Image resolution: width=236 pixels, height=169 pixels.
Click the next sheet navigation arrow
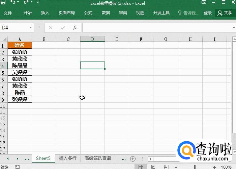point(18,159)
